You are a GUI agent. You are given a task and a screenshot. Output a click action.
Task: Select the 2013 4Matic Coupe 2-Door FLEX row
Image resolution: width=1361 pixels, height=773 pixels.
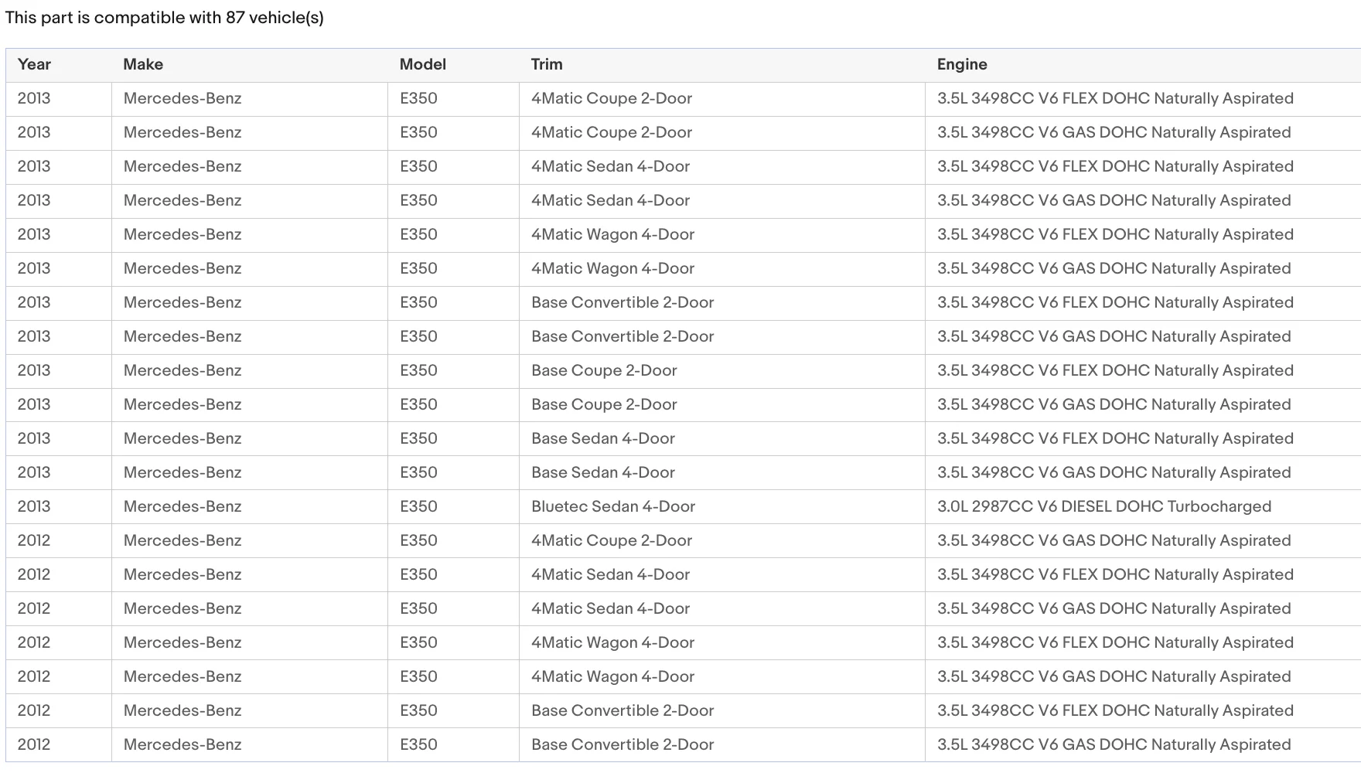(x=684, y=99)
